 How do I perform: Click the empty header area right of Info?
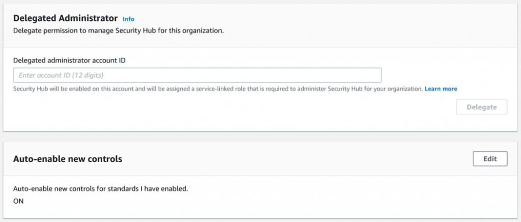point(305,19)
